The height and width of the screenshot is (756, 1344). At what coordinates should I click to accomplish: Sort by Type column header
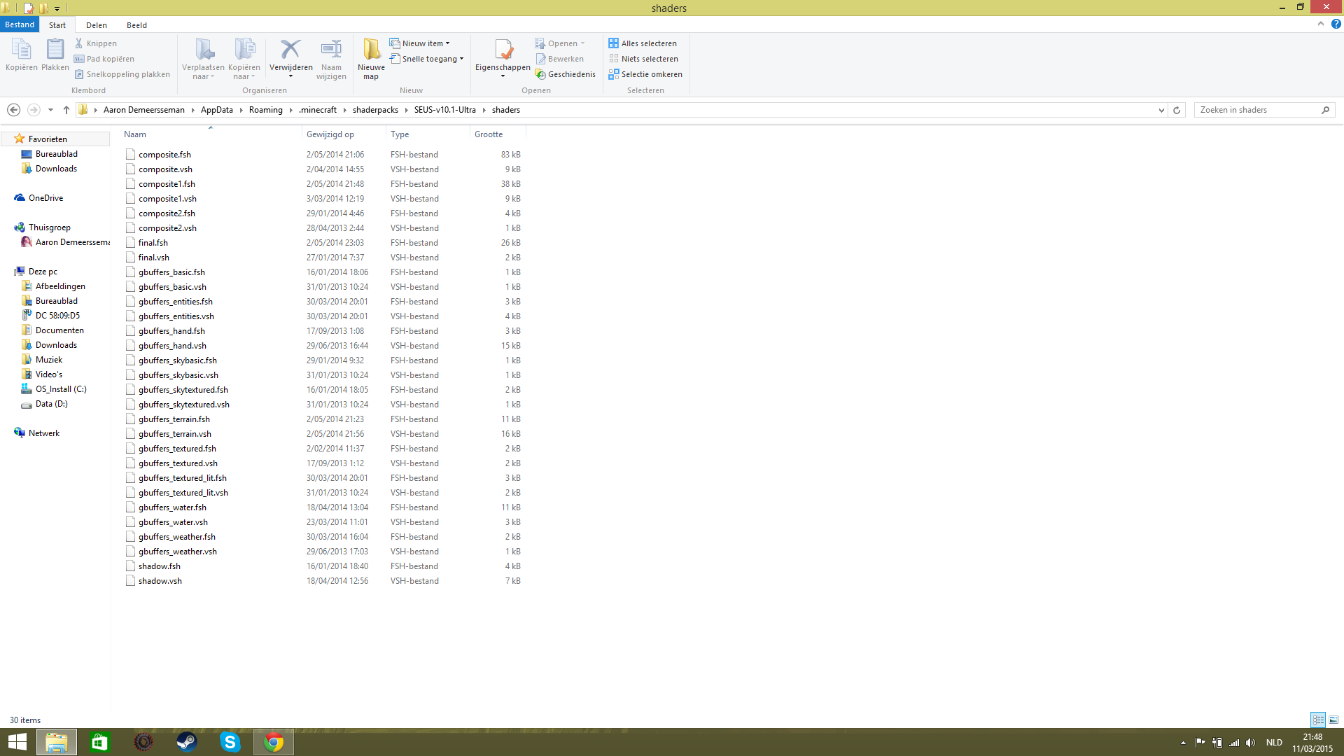(428, 134)
